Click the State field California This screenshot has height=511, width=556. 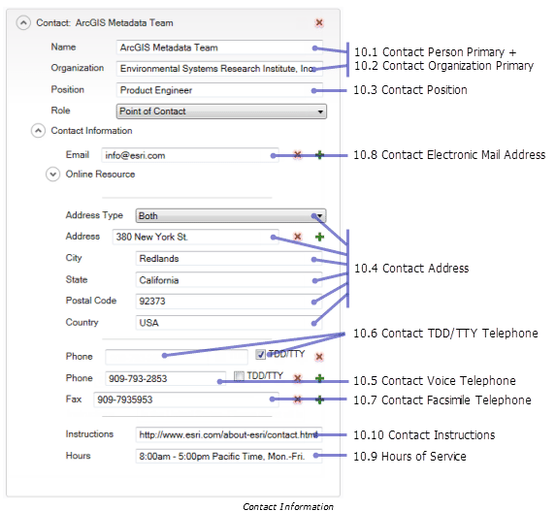229,280
